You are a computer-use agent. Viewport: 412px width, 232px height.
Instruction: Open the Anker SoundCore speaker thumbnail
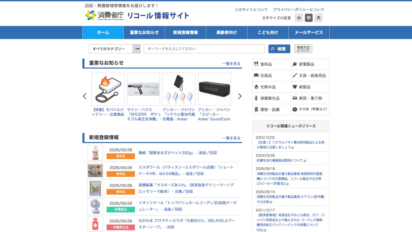point(214,89)
